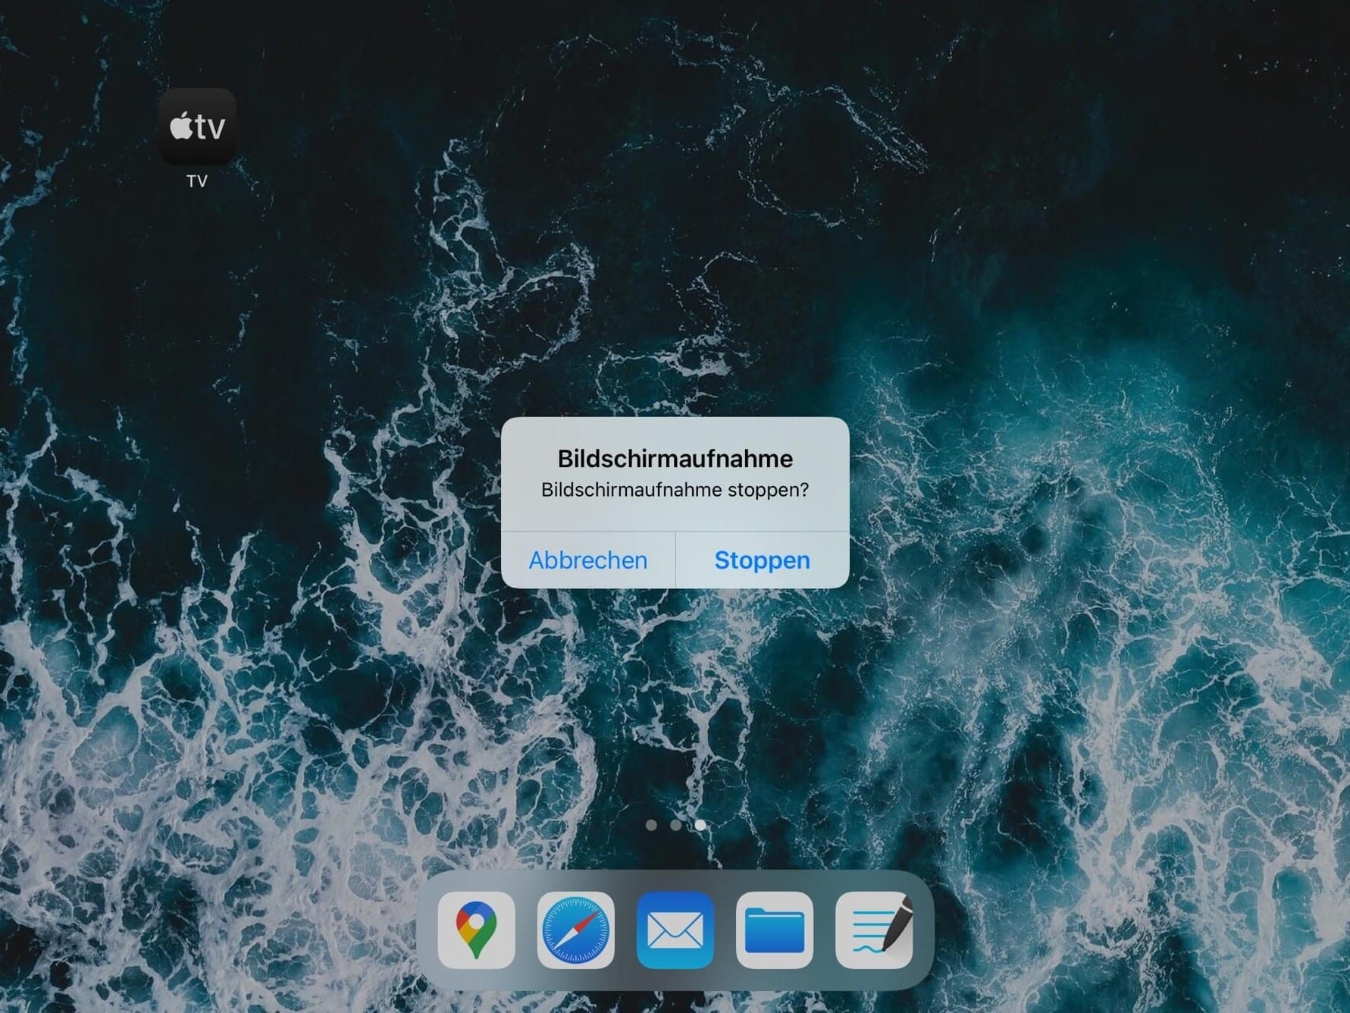The height and width of the screenshot is (1013, 1350).
Task: Open the Files app folder icon
Action: (x=774, y=930)
